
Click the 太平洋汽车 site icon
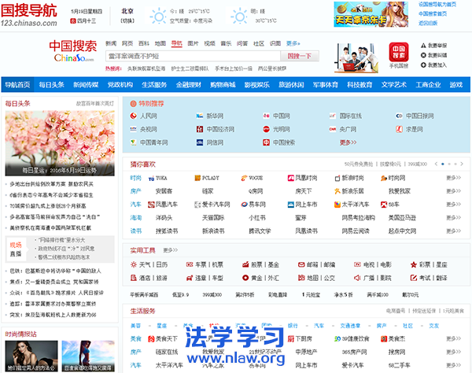point(337,205)
